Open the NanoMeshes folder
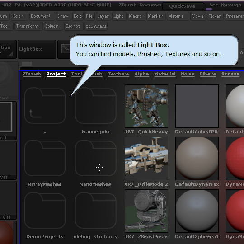The image size is (244, 244). pyautogui.click(x=95, y=158)
